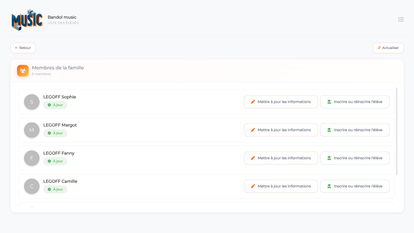Click the name 'LEGOFF Fanny'

pyautogui.click(x=59, y=153)
